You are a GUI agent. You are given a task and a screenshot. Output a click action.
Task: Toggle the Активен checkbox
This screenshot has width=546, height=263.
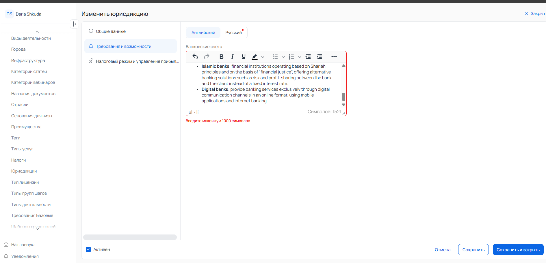88,249
